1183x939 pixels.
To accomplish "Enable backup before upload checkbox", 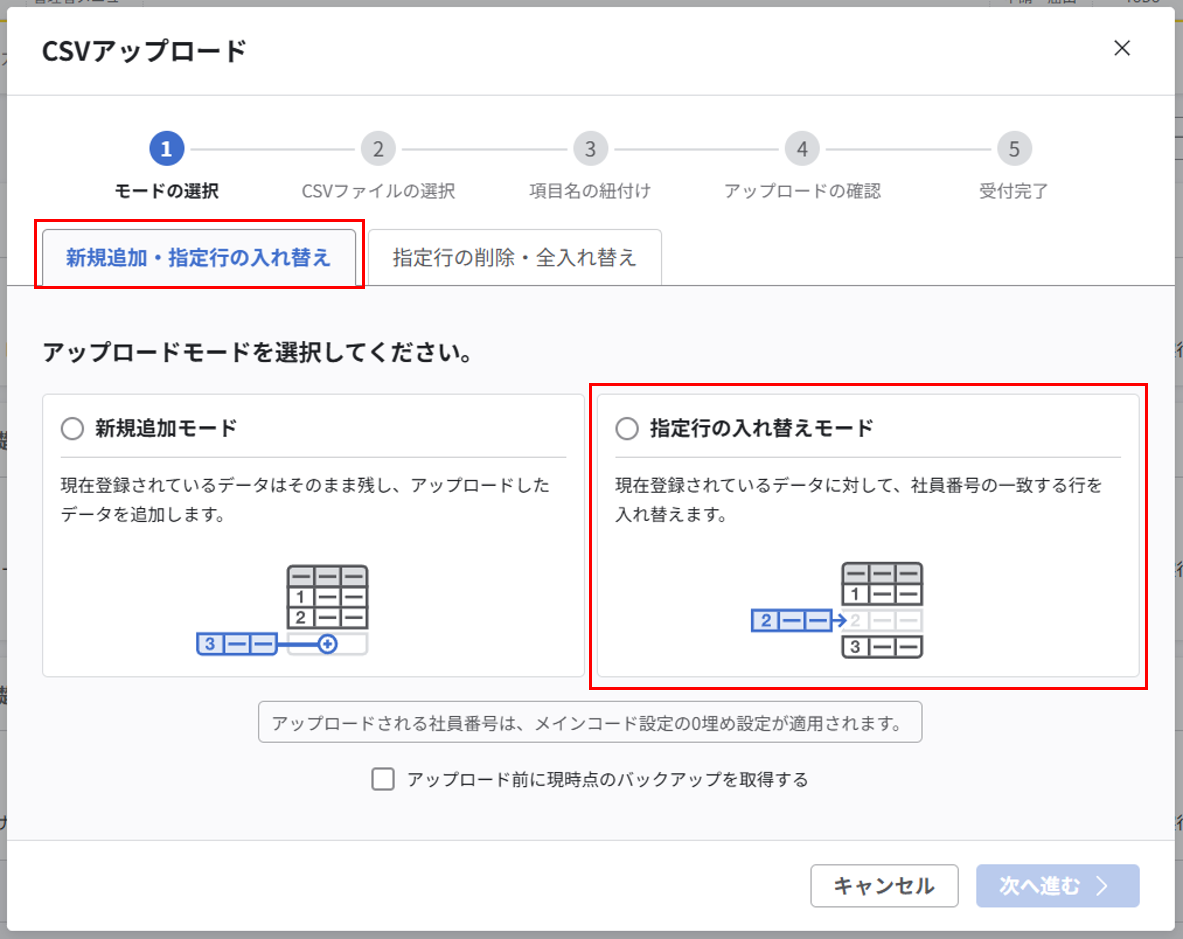I will (383, 779).
